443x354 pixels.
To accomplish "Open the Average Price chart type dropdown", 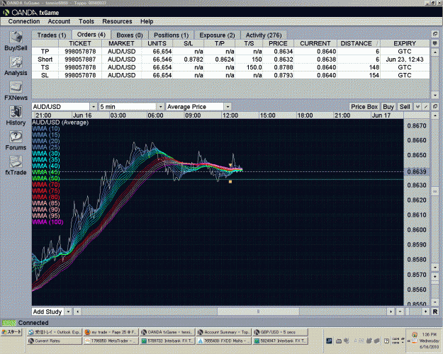I will click(228, 107).
